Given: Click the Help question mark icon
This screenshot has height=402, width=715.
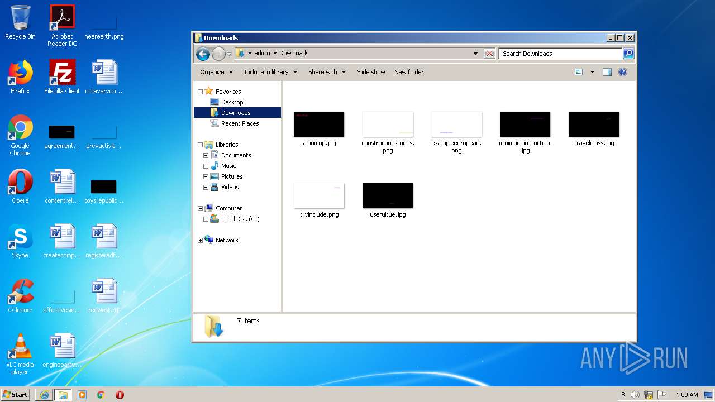Looking at the screenshot, I should (623, 72).
